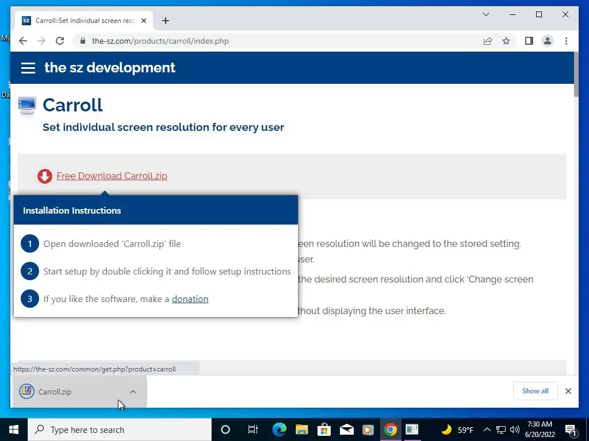The image size is (589, 441).
Task: Open the Chrome profile avatar
Action: pyautogui.click(x=548, y=41)
